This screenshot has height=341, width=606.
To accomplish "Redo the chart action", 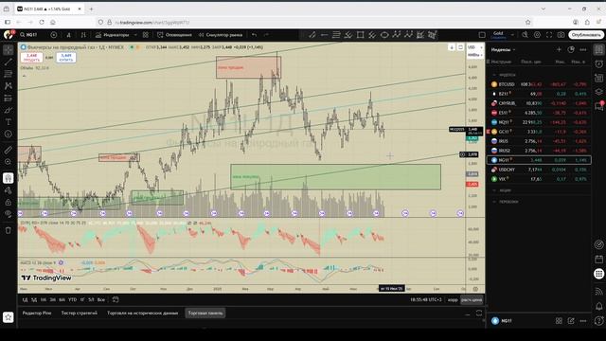I will tap(266, 35).
